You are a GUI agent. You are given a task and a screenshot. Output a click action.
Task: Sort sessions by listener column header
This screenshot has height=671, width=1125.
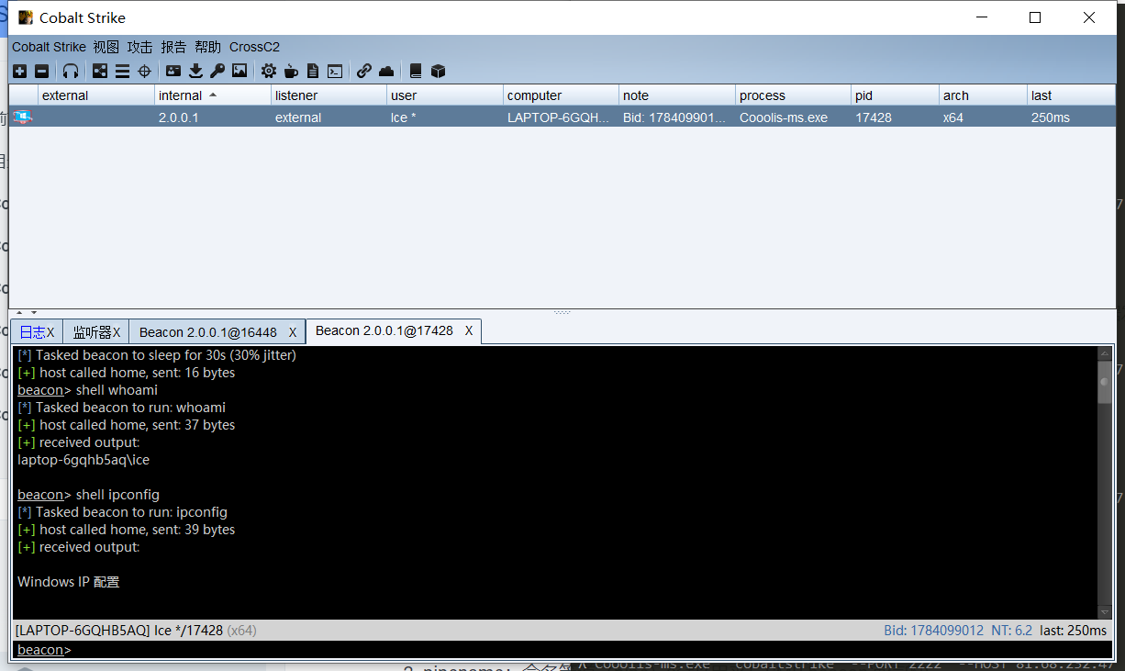[x=329, y=95]
